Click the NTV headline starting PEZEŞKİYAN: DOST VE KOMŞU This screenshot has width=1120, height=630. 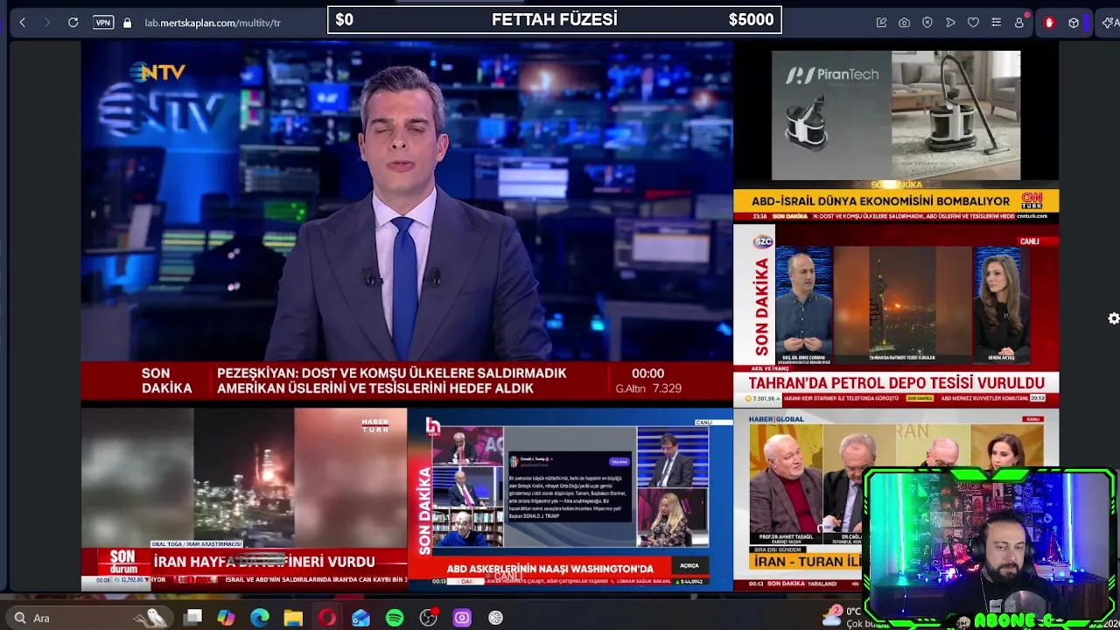391,381
